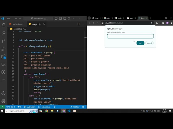Image resolution: width=173 pixels, height=129 pixels.
Task: Toggle the bottom panel layout icon
Action: click(x=60, y=19)
